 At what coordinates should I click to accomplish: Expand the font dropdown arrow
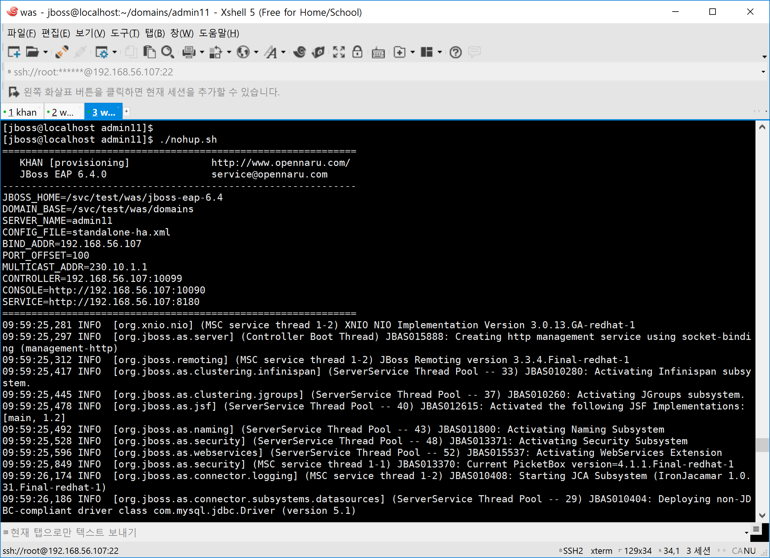pyautogui.click(x=283, y=52)
